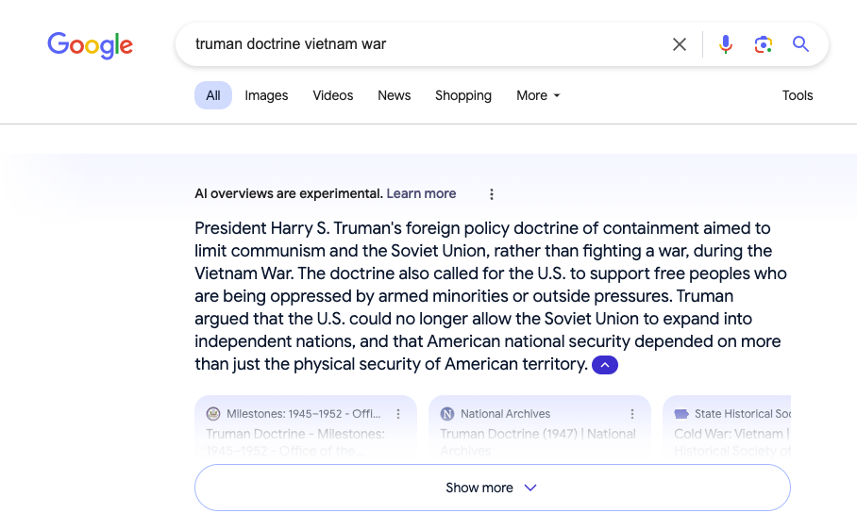Clear the search query with X
Viewport: 857px width, 530px height.
pos(680,44)
